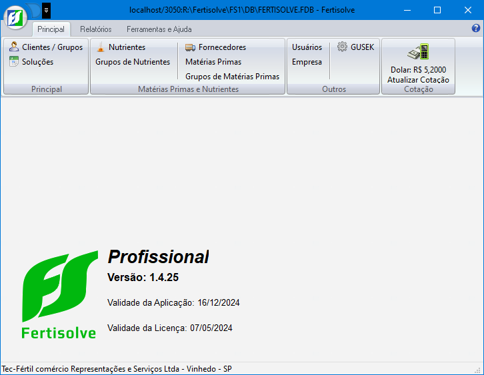This screenshot has height=375, width=484.
Task: Click Validade da Licença: 07/05/2024 text
Action: point(170,328)
